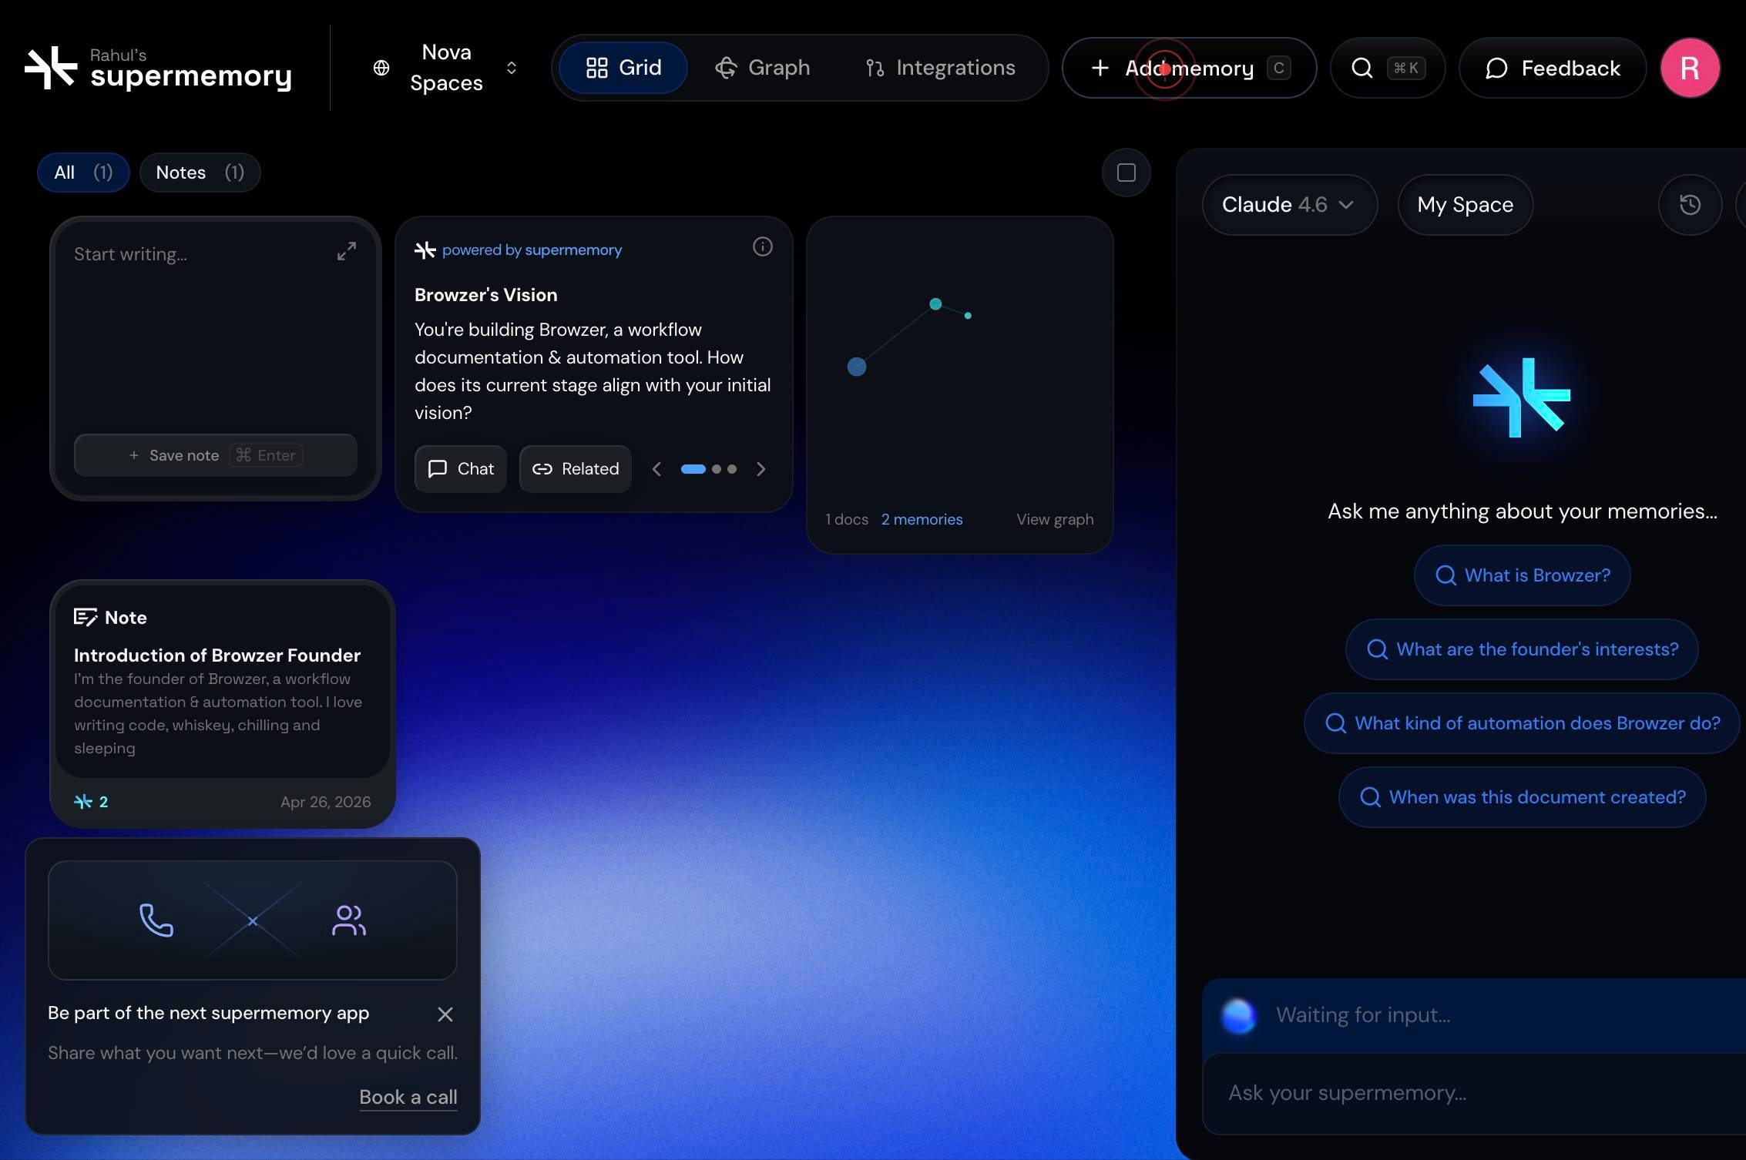
Task: Switch to the Grid view tab
Action: 623,68
